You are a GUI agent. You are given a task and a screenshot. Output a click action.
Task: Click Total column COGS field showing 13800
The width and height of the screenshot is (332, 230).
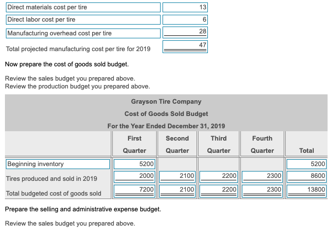[x=306, y=191]
